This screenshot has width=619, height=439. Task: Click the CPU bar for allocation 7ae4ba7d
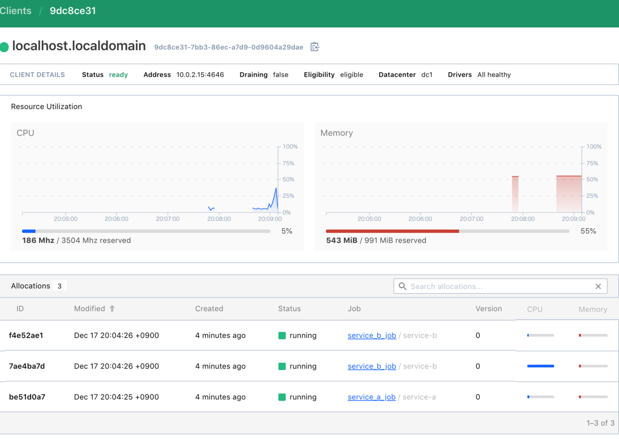pos(541,366)
